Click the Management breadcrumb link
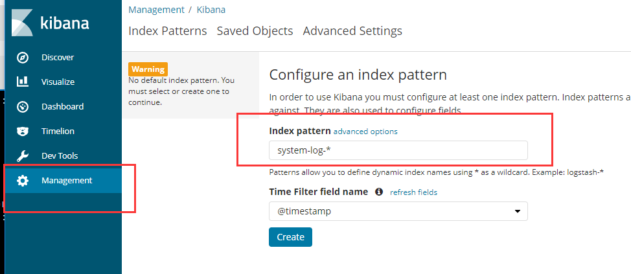631x274 pixels. (x=156, y=10)
